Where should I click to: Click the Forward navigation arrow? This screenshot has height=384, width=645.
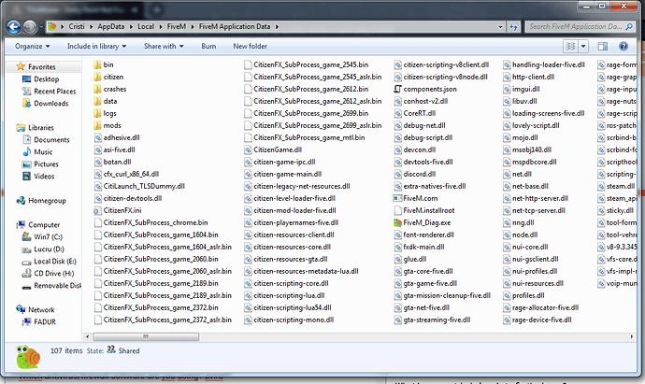(30, 27)
